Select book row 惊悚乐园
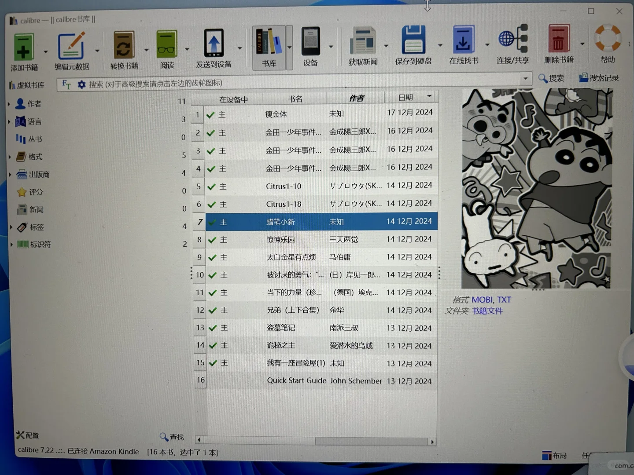This screenshot has width=634, height=475. coord(316,240)
